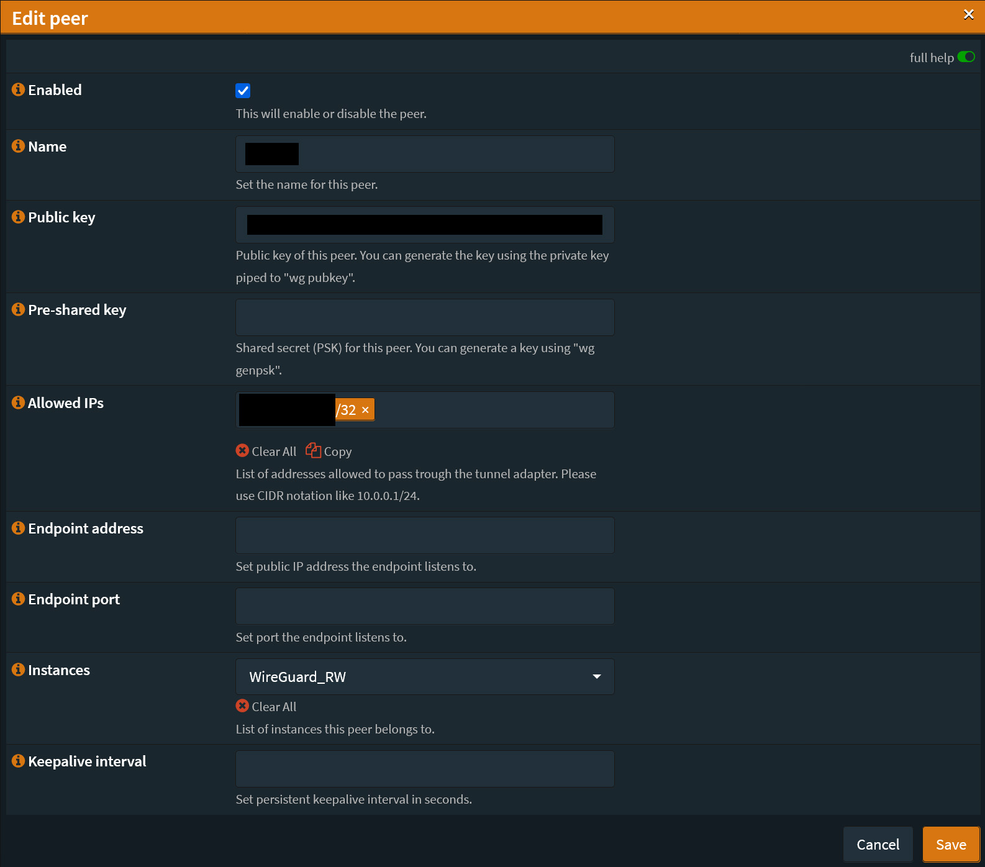
Task: Click the info icon beside Keepalive interval
Action: click(x=18, y=761)
